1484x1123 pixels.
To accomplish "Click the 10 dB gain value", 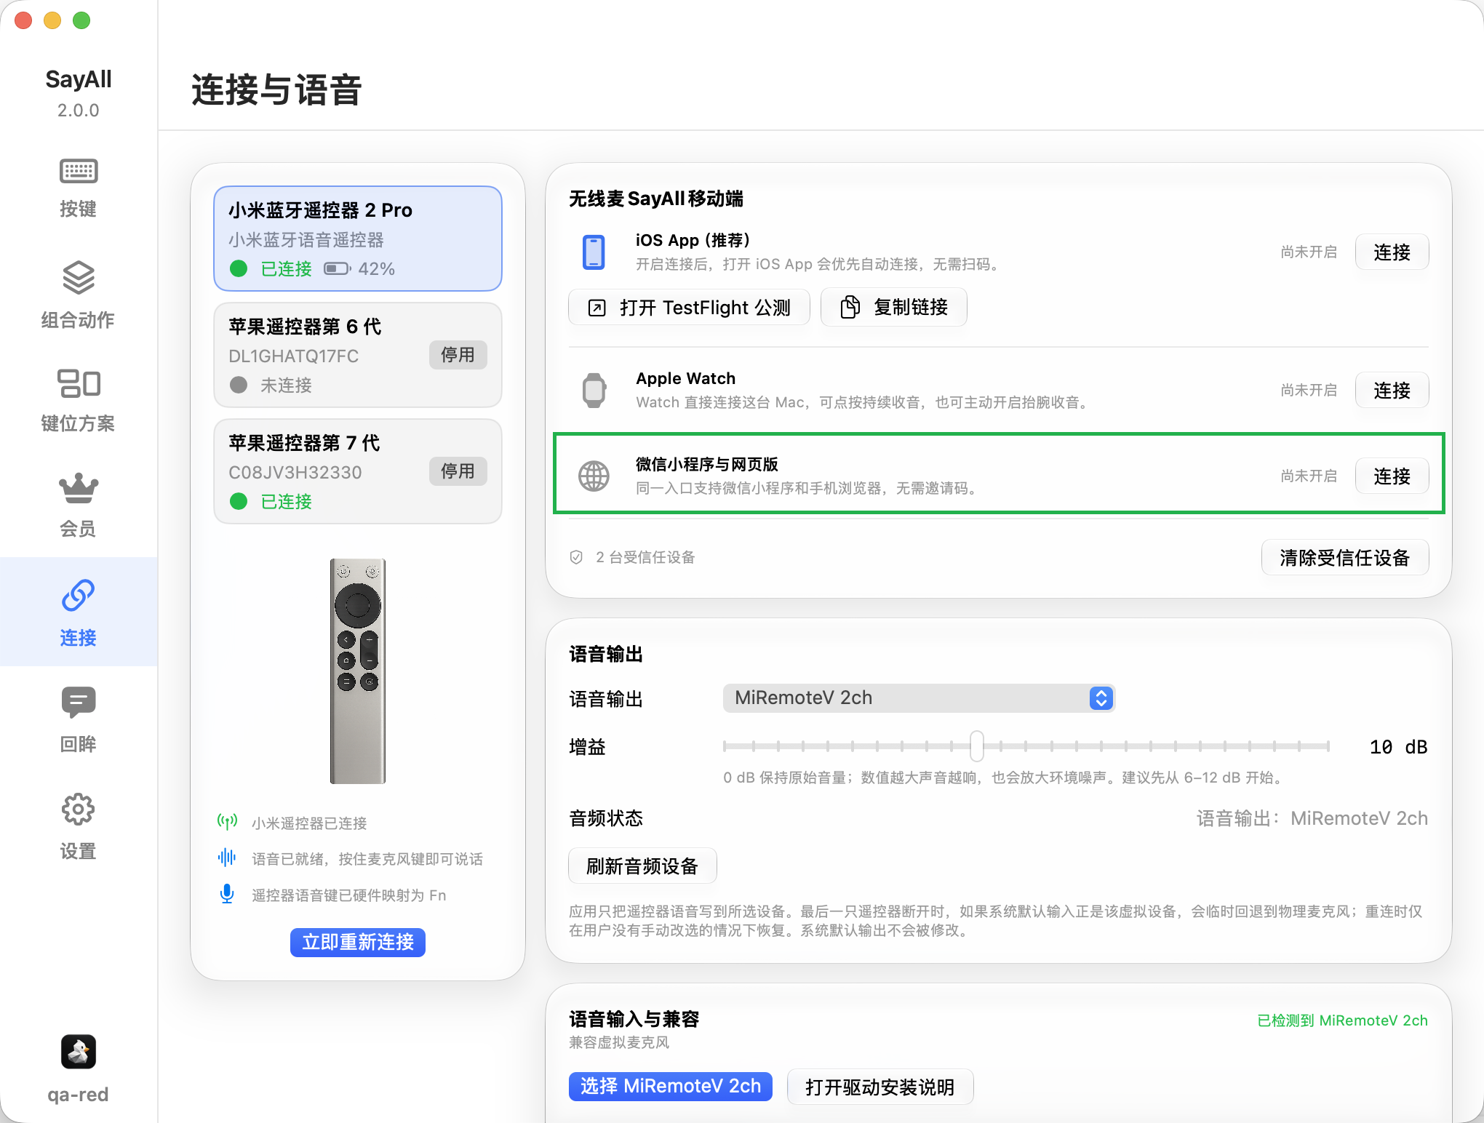I will pos(1398,746).
